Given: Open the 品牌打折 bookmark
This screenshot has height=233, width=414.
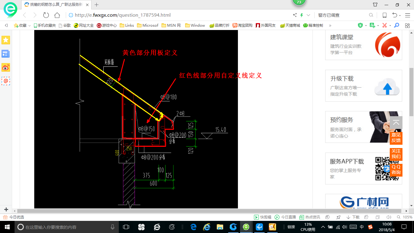Looking at the screenshot, I should pyautogui.click(x=219, y=25).
